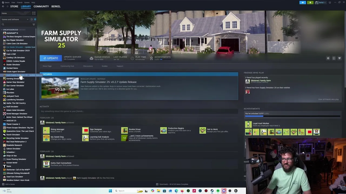Switch to the Community tab
This screenshot has width=346, height=194.
(x=41, y=6)
